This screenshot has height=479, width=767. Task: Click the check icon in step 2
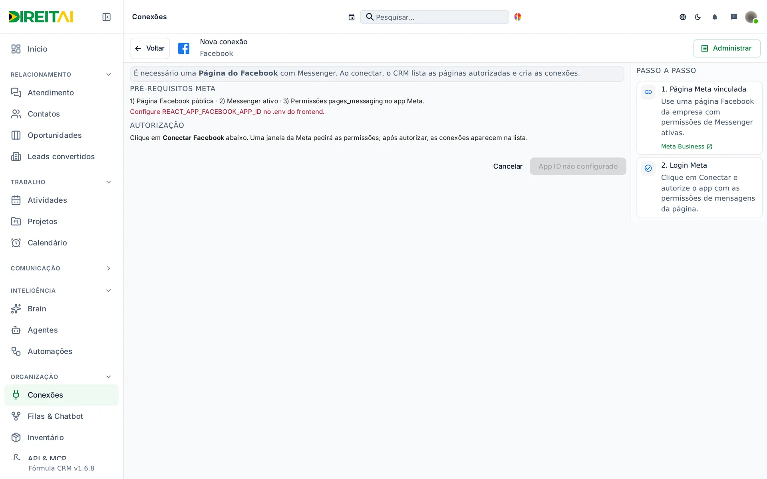click(x=648, y=168)
